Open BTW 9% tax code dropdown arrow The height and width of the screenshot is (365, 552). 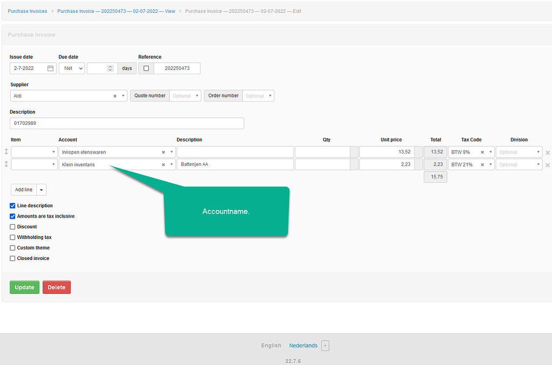[x=491, y=152]
